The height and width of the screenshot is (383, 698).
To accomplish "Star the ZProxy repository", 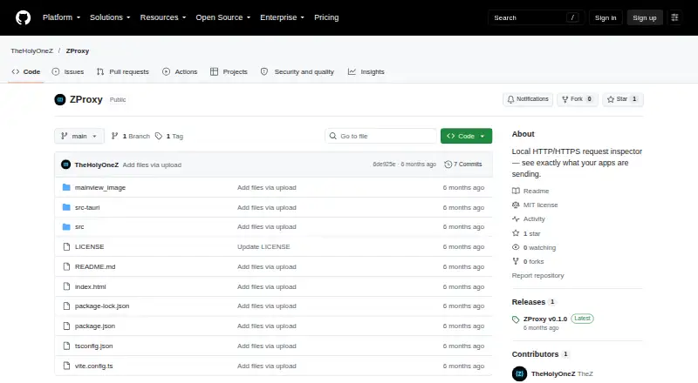I will (x=623, y=99).
